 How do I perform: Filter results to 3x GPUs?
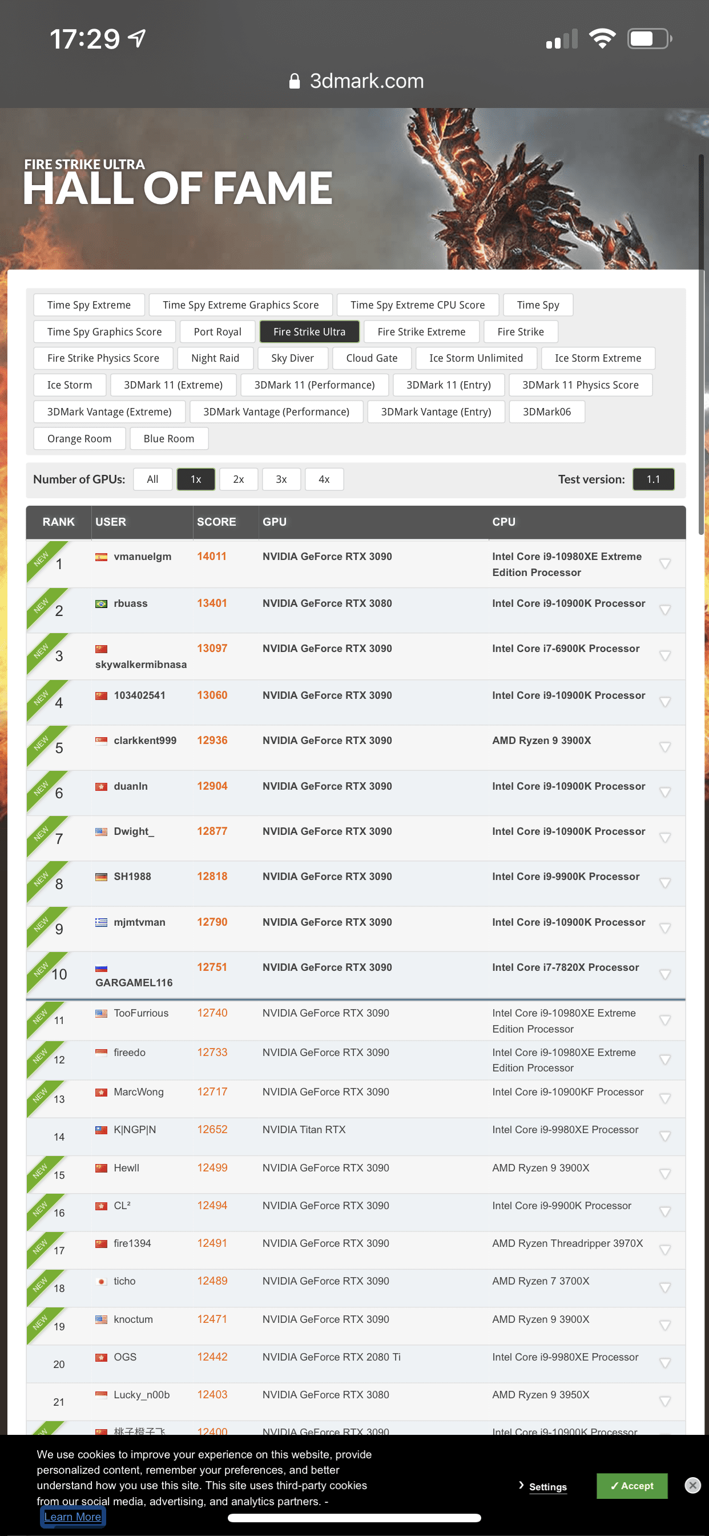coord(281,479)
